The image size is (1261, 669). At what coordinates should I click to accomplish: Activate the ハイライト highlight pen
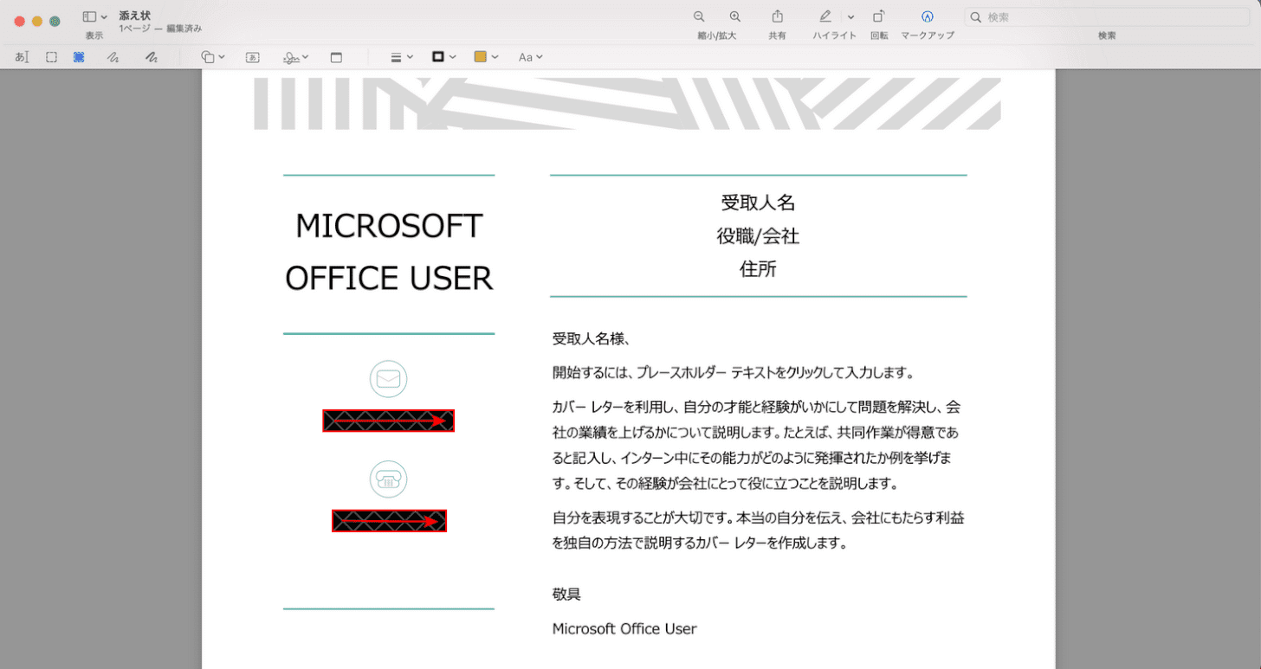(825, 16)
